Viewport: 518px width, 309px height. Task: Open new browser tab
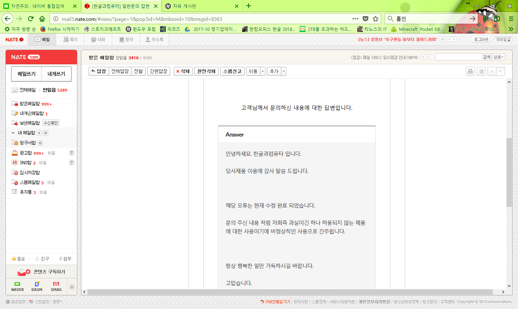click(249, 6)
